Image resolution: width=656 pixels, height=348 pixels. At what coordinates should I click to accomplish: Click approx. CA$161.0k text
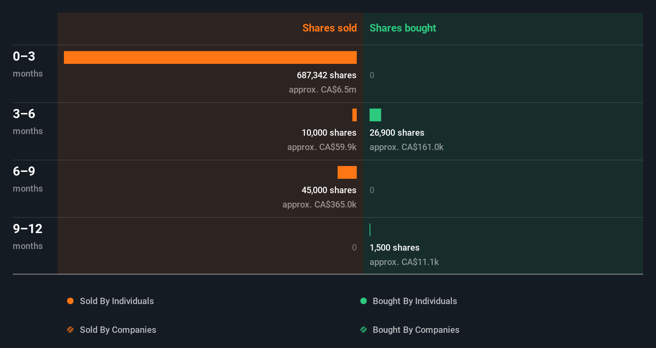click(406, 147)
